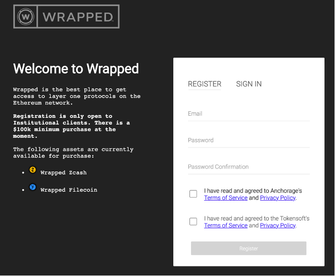The height and width of the screenshot is (276, 335).
Task: Select the Password Confirmation field
Action: 249,167
